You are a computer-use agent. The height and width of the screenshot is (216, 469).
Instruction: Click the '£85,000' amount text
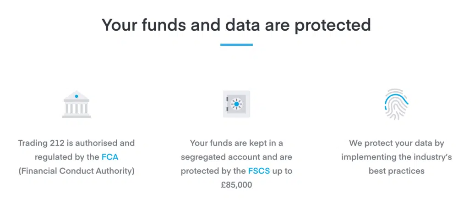coord(237,185)
